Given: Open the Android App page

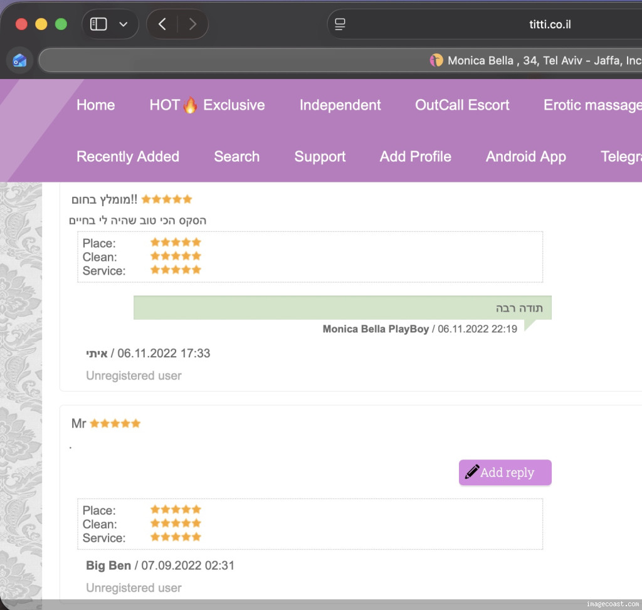Looking at the screenshot, I should 525,157.
